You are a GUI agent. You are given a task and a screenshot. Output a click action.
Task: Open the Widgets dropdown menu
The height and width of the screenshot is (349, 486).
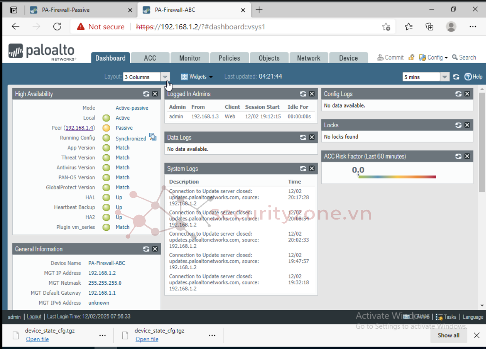click(197, 77)
